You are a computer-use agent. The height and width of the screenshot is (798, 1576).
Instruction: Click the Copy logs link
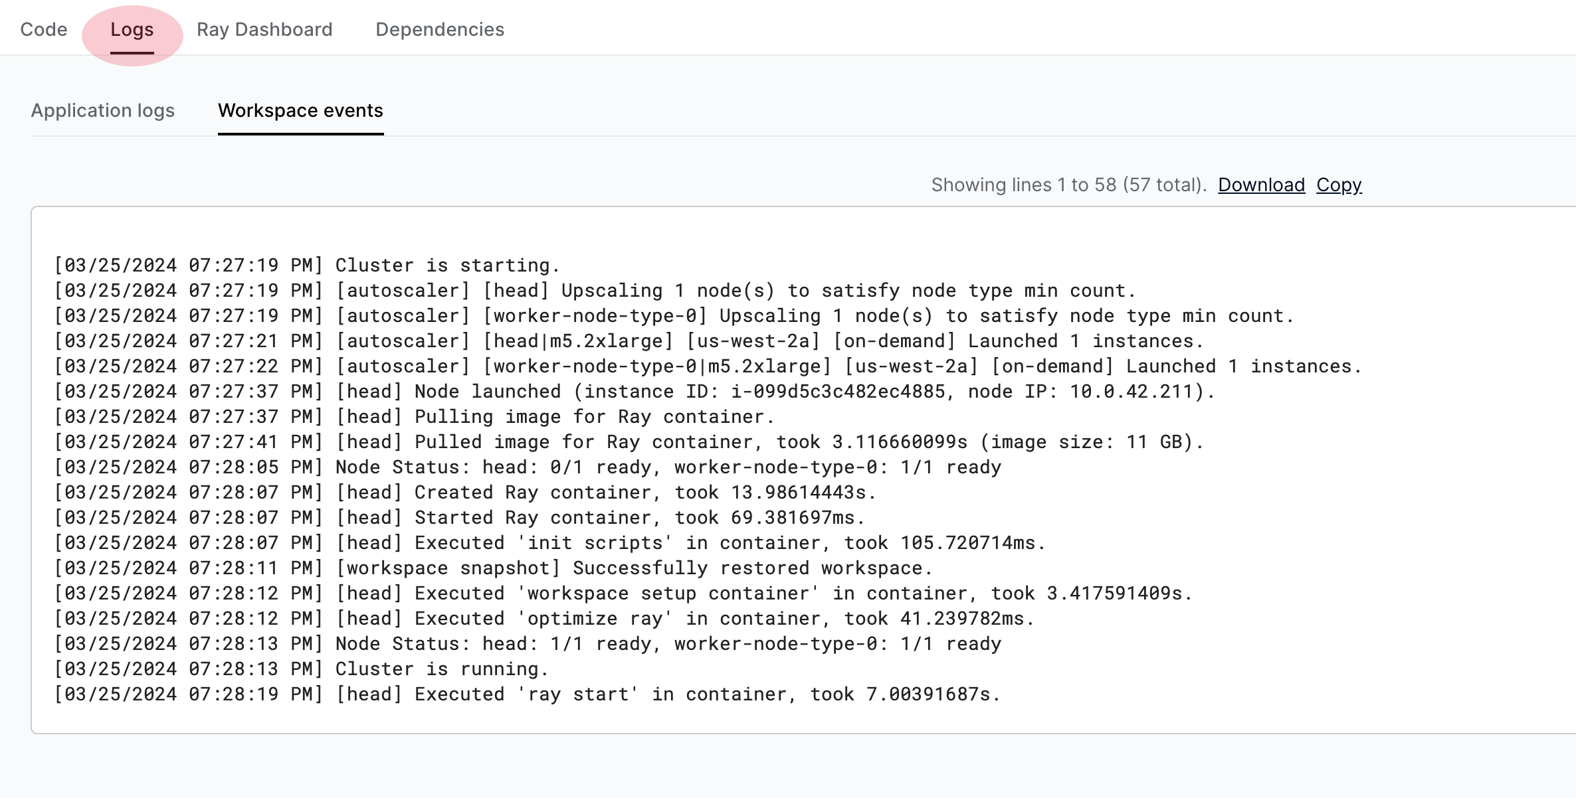pyautogui.click(x=1339, y=185)
